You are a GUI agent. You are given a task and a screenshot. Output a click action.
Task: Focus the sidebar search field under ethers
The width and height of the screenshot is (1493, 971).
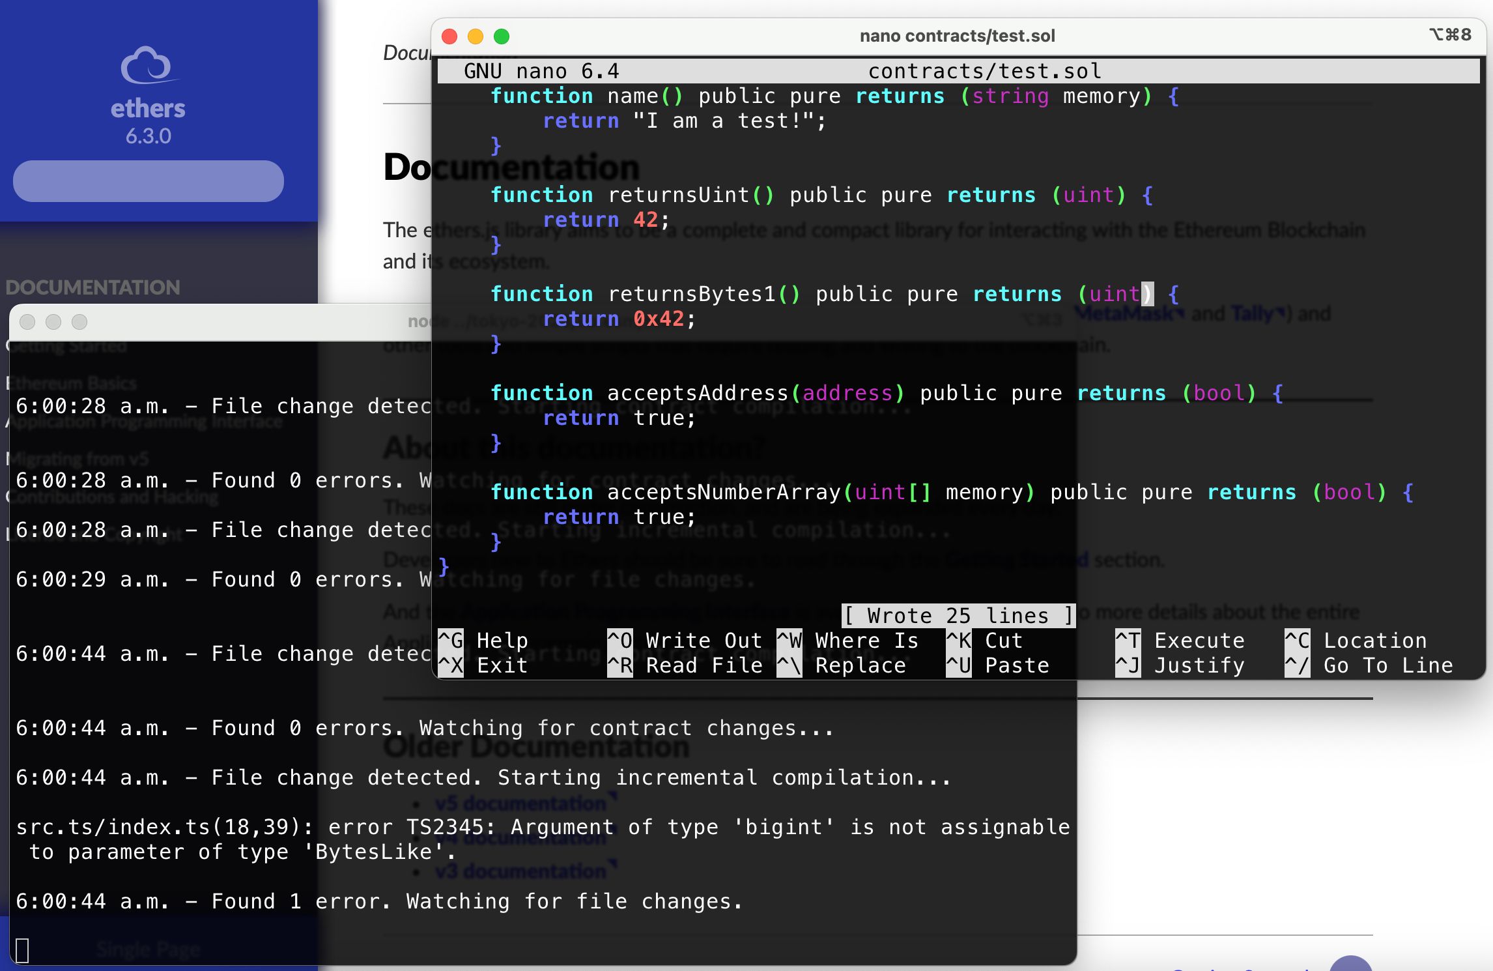(149, 181)
